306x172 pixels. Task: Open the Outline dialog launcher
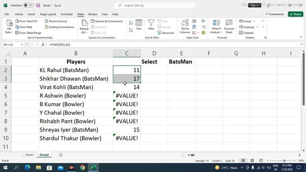click(x=265, y=38)
